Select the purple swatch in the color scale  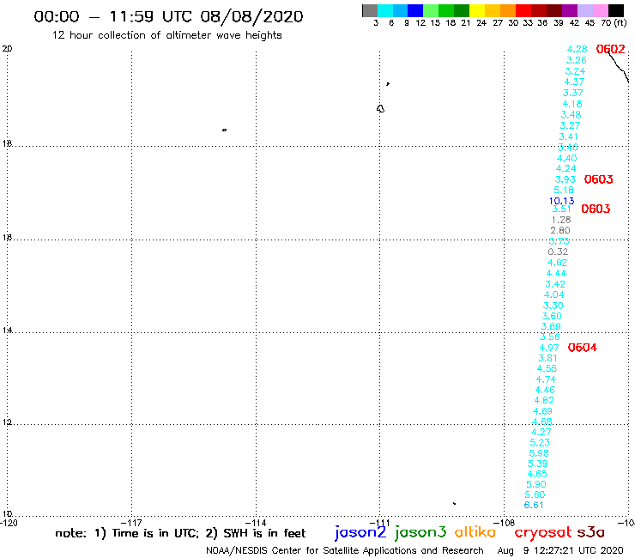pyautogui.click(x=569, y=10)
